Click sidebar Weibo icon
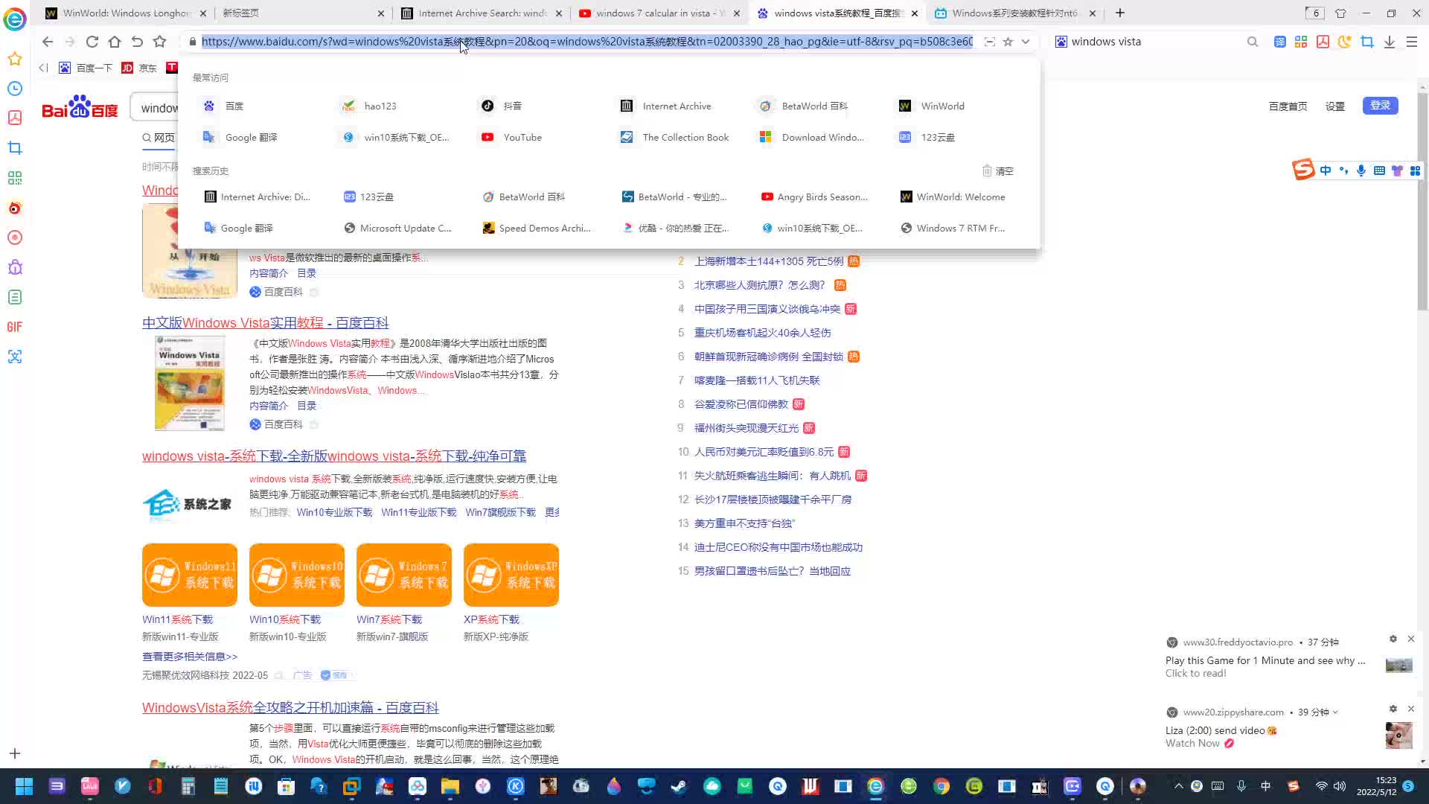 pyautogui.click(x=15, y=208)
